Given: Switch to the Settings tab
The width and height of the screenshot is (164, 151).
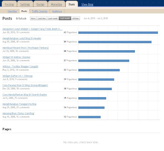Looking at the screenshot, I should pos(25,4).
